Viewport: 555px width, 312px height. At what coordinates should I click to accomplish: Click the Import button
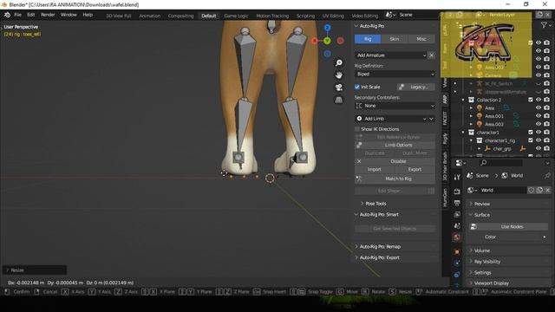point(375,170)
